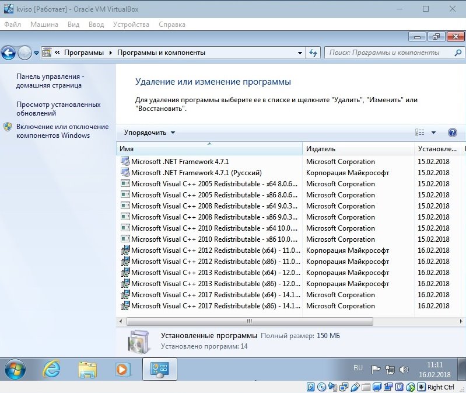Image resolution: width=466 pixels, height=393 pixels.
Task: Click refresh button beside address bar
Action: (313, 53)
